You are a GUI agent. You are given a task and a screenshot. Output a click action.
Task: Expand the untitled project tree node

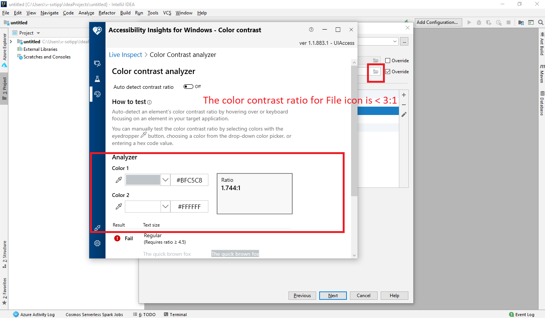[10, 41]
